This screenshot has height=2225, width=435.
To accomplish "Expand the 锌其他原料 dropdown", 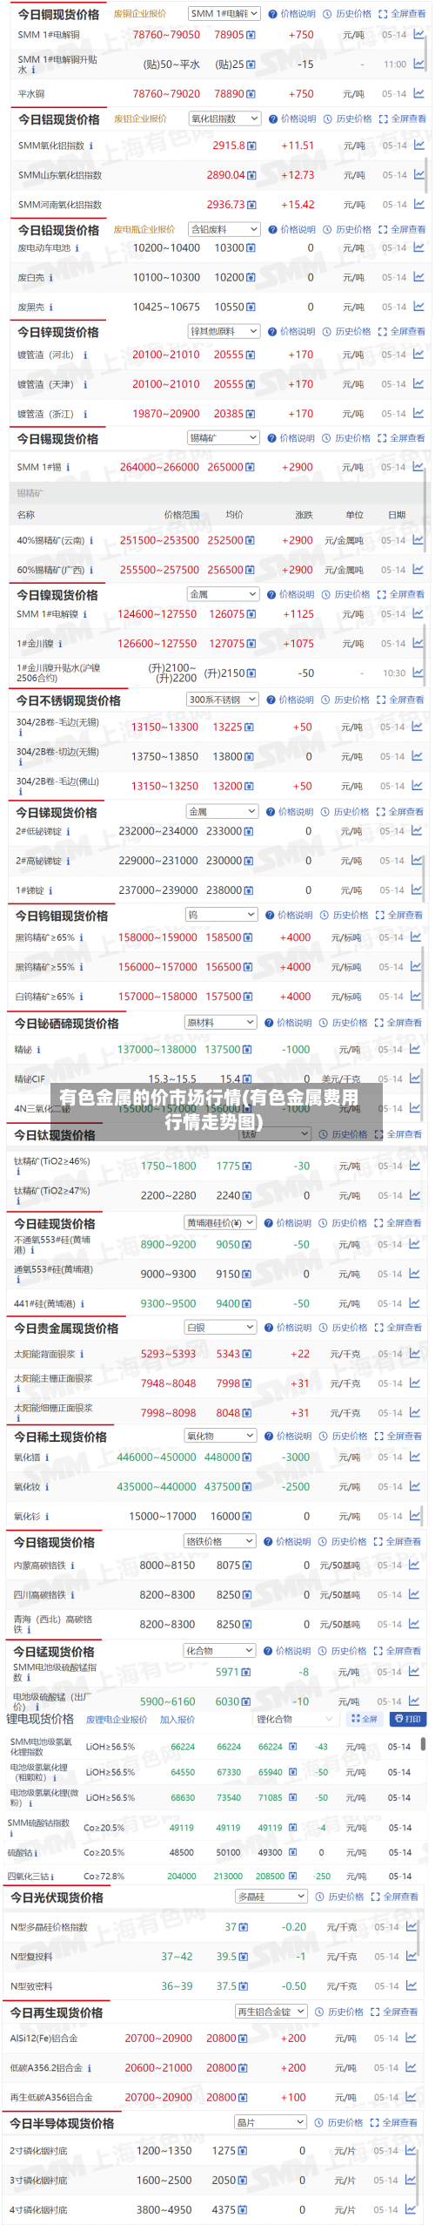I will click(x=224, y=331).
